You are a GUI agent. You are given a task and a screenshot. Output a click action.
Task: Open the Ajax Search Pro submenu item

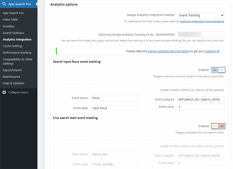point(13,13)
